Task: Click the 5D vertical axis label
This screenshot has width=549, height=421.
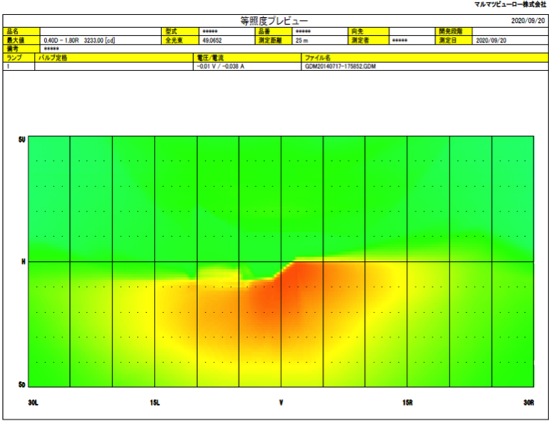Action: pos(22,384)
